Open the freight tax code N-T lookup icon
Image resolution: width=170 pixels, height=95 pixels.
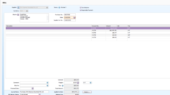(x=91, y=83)
